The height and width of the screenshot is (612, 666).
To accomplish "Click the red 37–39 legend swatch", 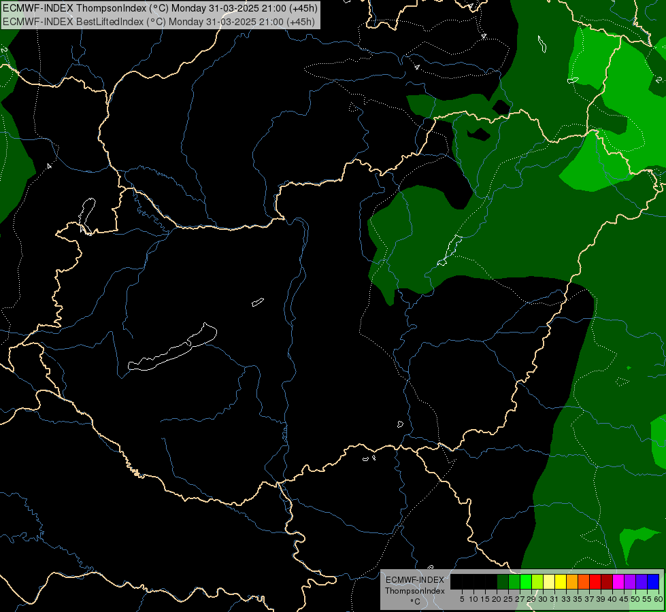I will (595, 581).
